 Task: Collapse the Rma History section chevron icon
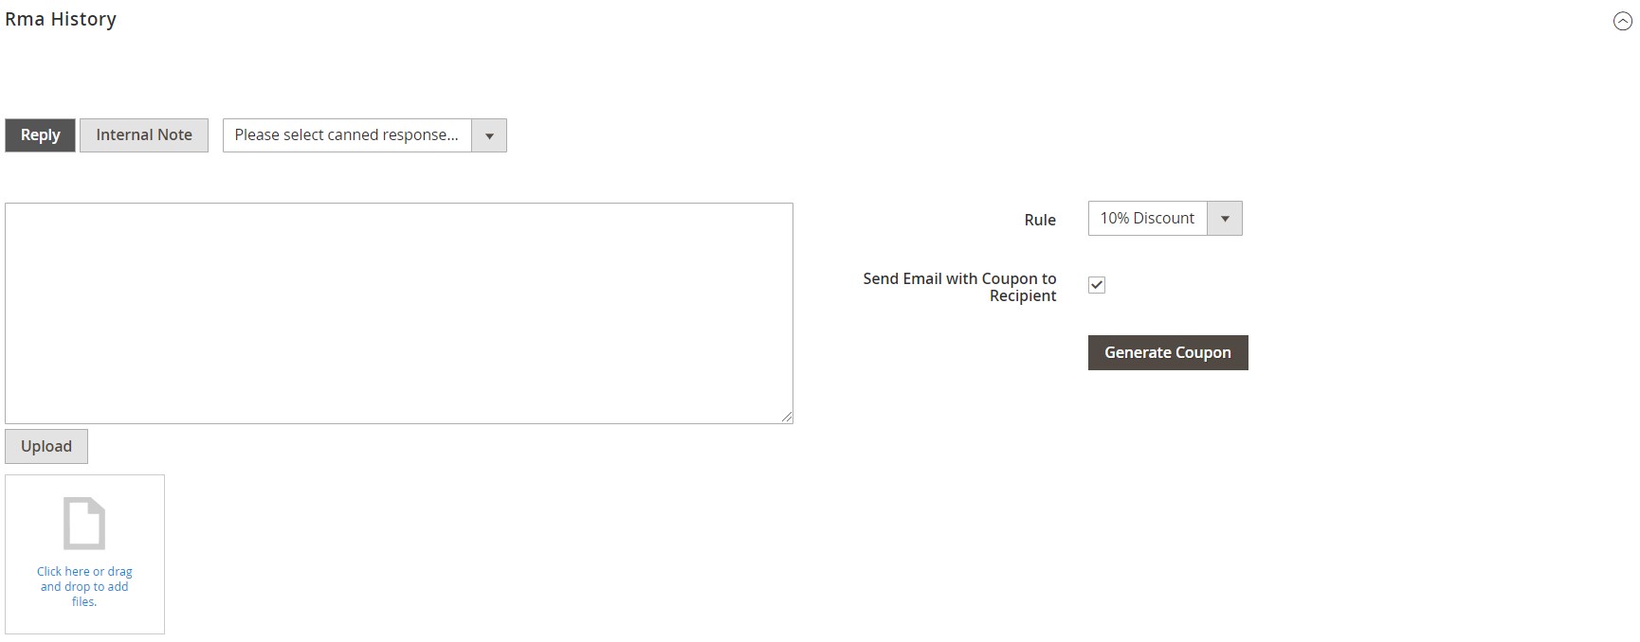[1622, 22]
